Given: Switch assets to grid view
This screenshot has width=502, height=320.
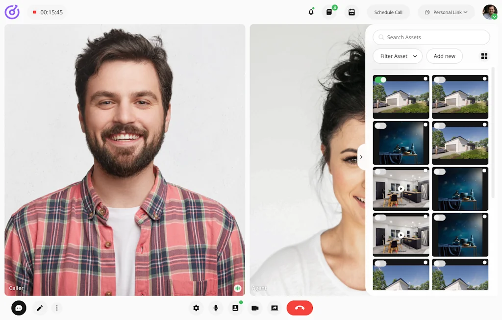Looking at the screenshot, I should (x=484, y=56).
